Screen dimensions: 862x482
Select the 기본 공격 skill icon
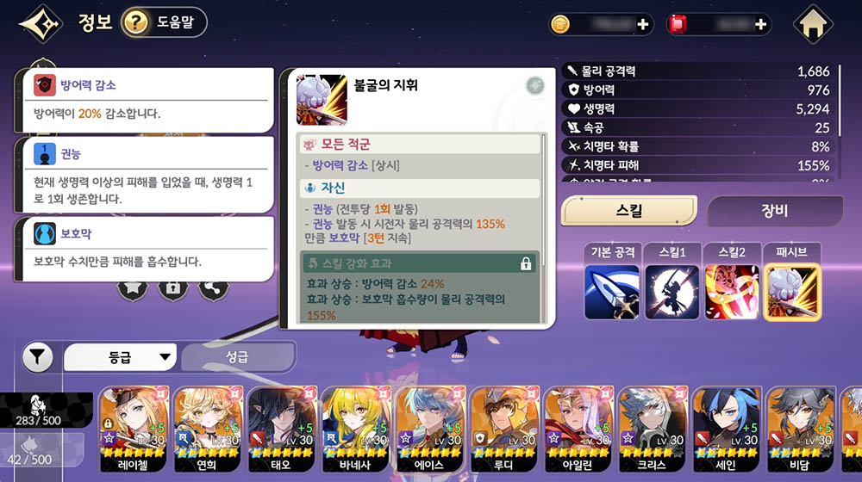[x=612, y=292]
